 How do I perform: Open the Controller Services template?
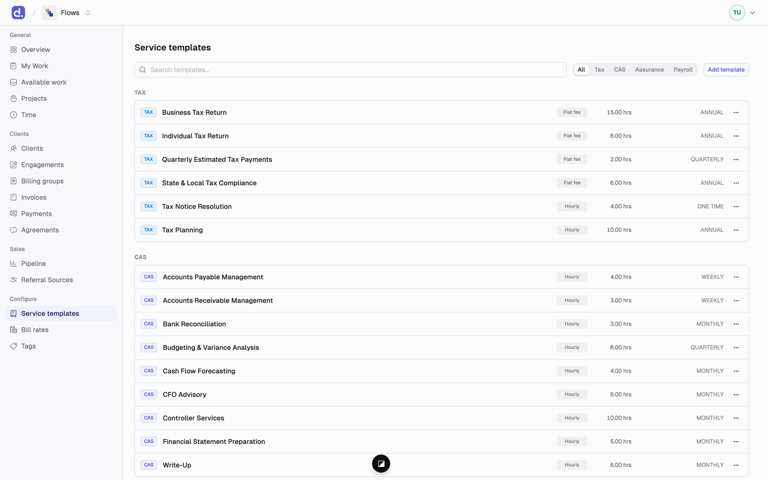pyautogui.click(x=442, y=418)
